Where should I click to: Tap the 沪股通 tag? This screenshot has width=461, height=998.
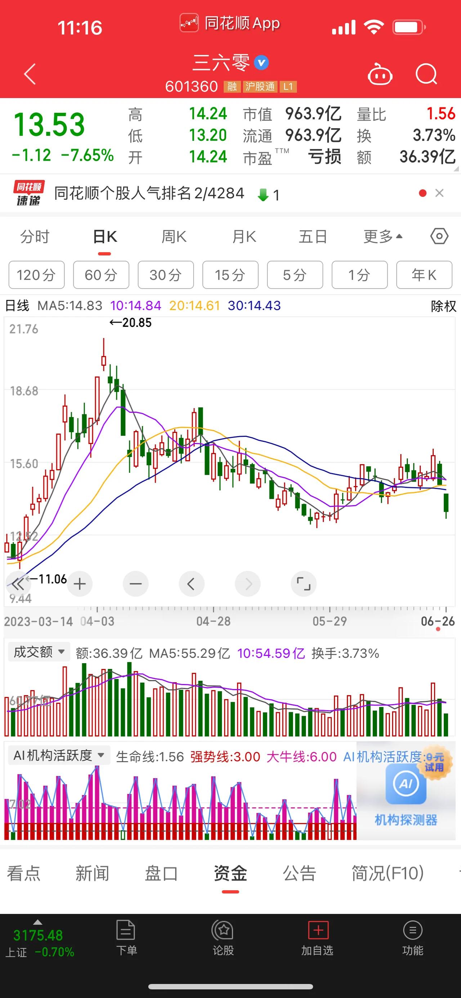tap(260, 87)
